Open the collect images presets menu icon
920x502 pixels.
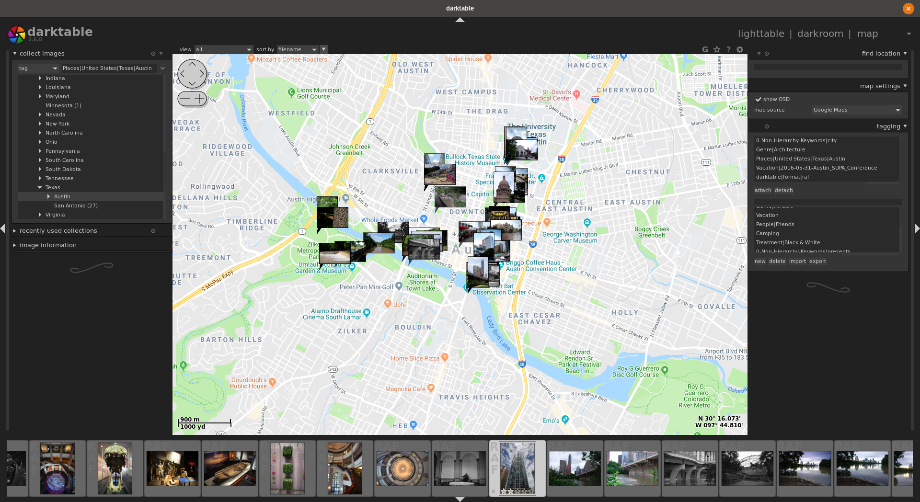click(161, 54)
